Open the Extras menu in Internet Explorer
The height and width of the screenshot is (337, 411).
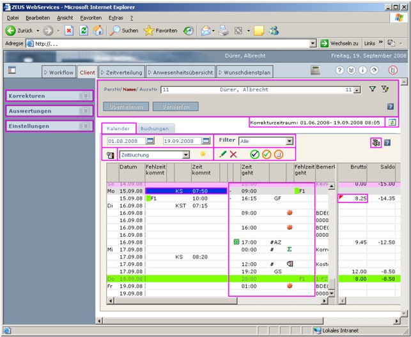[116, 18]
